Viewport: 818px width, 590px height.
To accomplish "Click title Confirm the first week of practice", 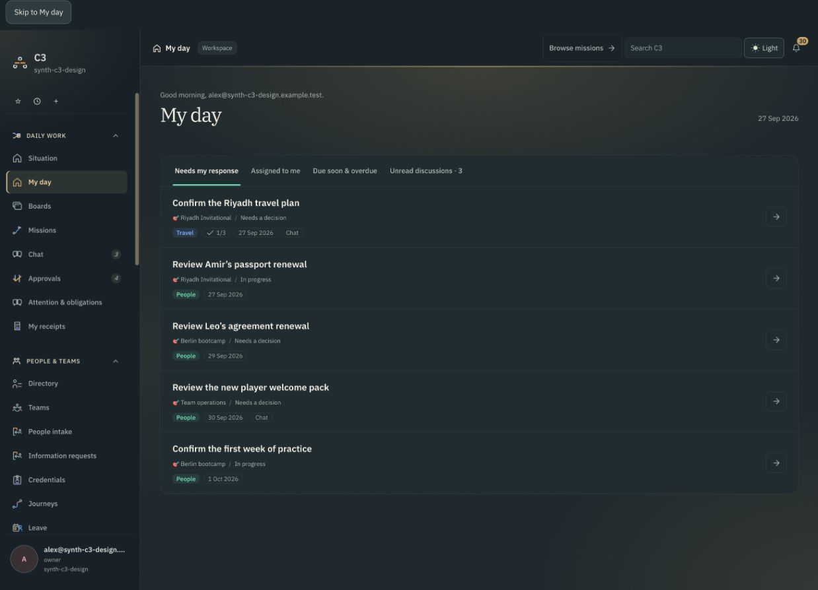I will coord(242,449).
